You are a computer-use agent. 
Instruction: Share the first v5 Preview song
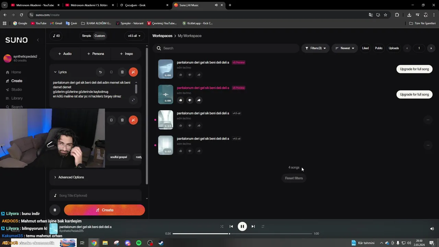tap(199, 75)
